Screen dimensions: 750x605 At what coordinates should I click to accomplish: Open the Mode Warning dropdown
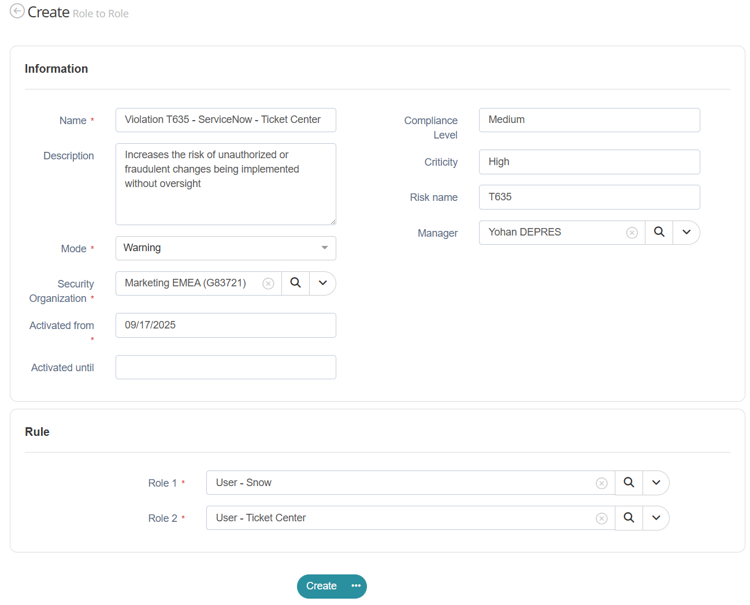tap(225, 248)
